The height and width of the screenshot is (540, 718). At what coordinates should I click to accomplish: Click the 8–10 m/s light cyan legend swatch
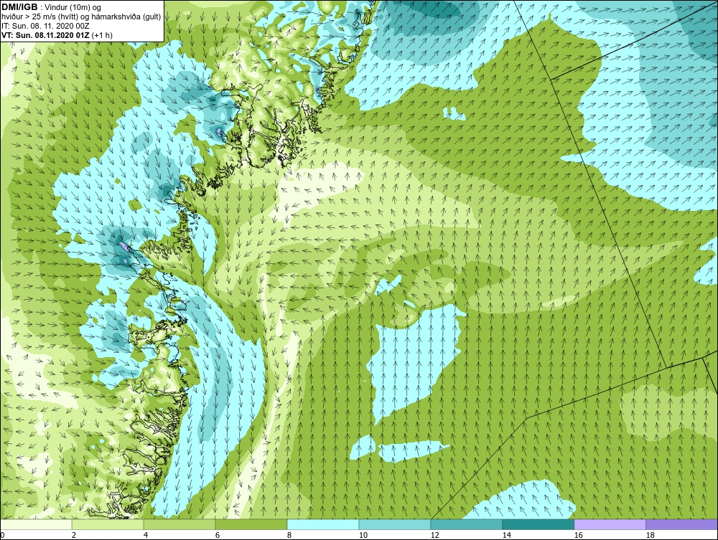323,524
